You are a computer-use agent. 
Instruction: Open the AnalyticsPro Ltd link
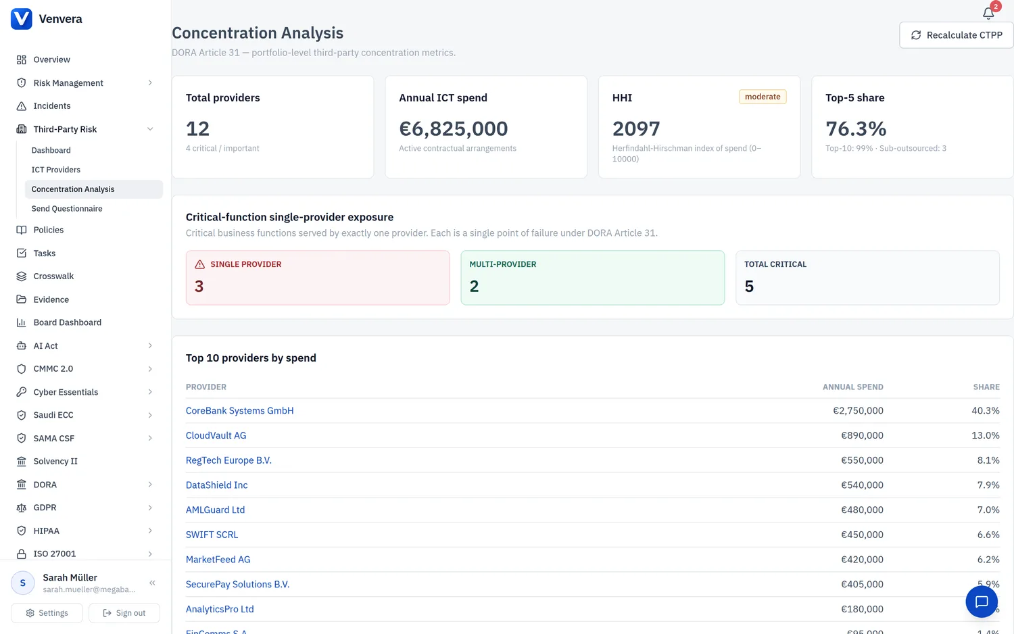click(x=220, y=609)
